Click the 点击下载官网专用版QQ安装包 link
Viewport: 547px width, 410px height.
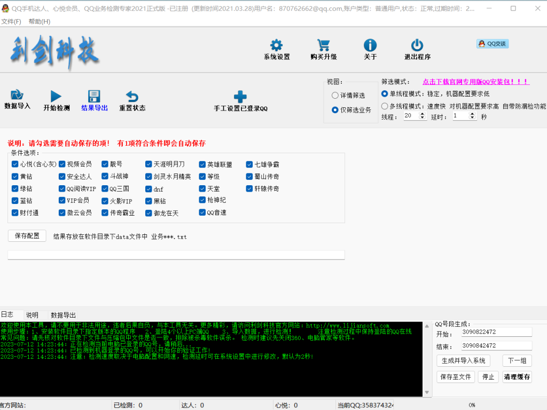pos(475,82)
